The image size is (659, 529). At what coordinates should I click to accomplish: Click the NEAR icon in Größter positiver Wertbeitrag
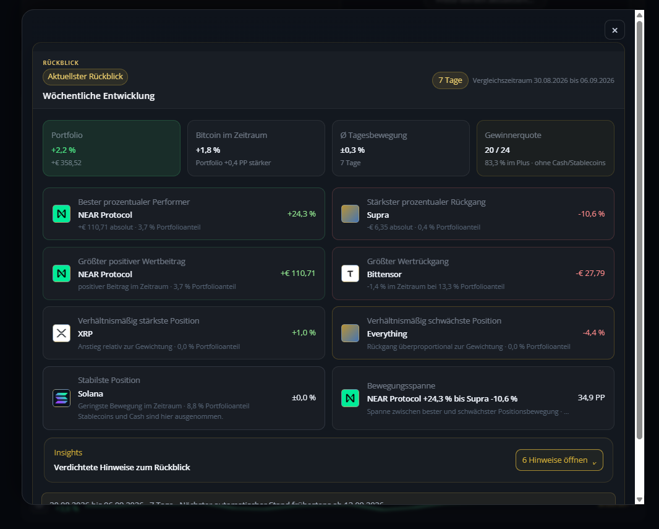point(61,273)
